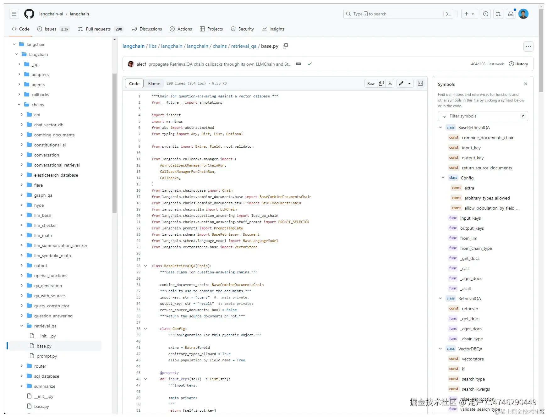Image resolution: width=547 pixels, height=417 pixels.
Task: Expand the agents folder
Action: [19, 85]
